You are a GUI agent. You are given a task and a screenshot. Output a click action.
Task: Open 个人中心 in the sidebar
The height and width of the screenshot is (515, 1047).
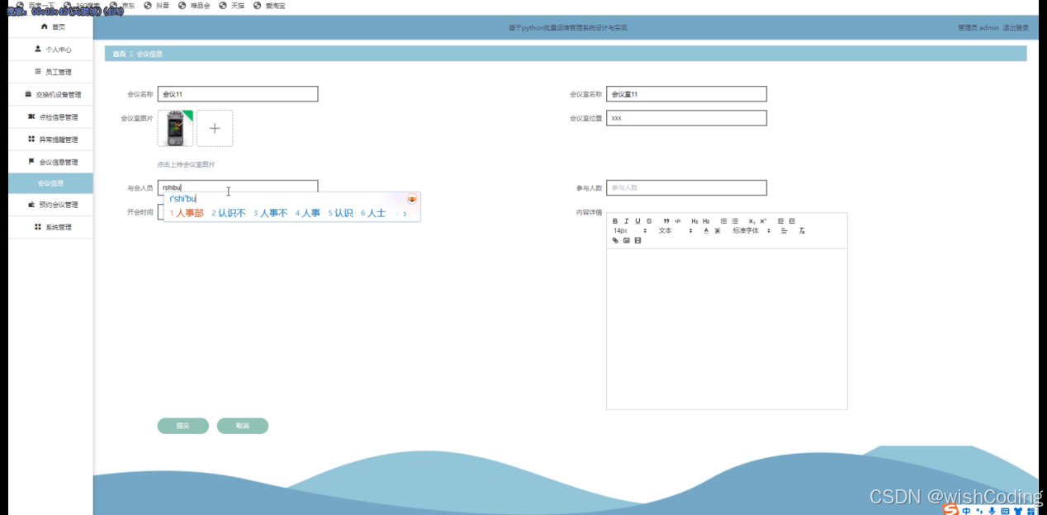(x=52, y=50)
